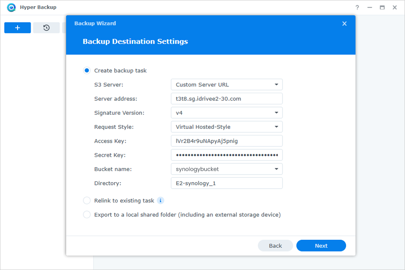Open the restore history clock icon
The height and width of the screenshot is (270, 405).
(x=46, y=27)
